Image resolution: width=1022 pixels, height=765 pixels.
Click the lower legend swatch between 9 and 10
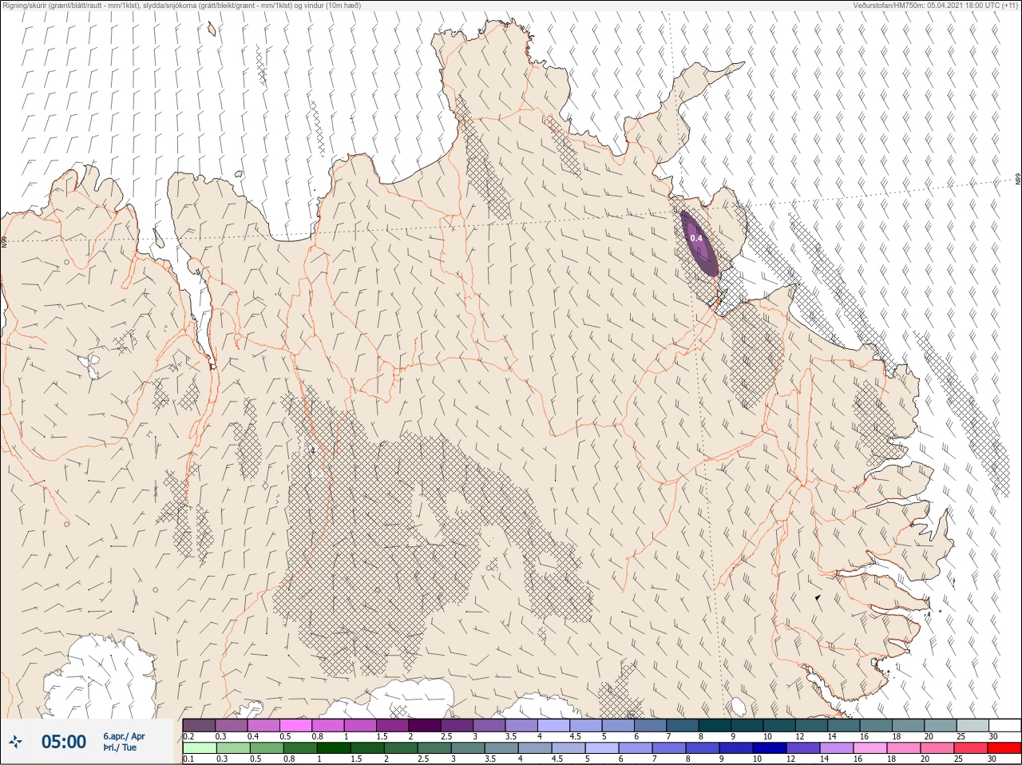(x=736, y=748)
